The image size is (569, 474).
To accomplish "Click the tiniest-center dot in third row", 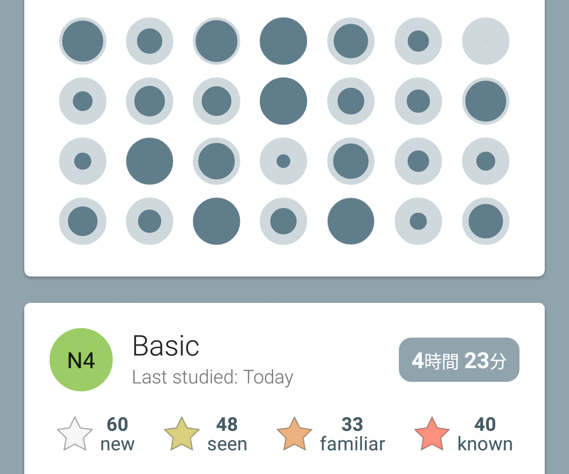I will point(283,161).
